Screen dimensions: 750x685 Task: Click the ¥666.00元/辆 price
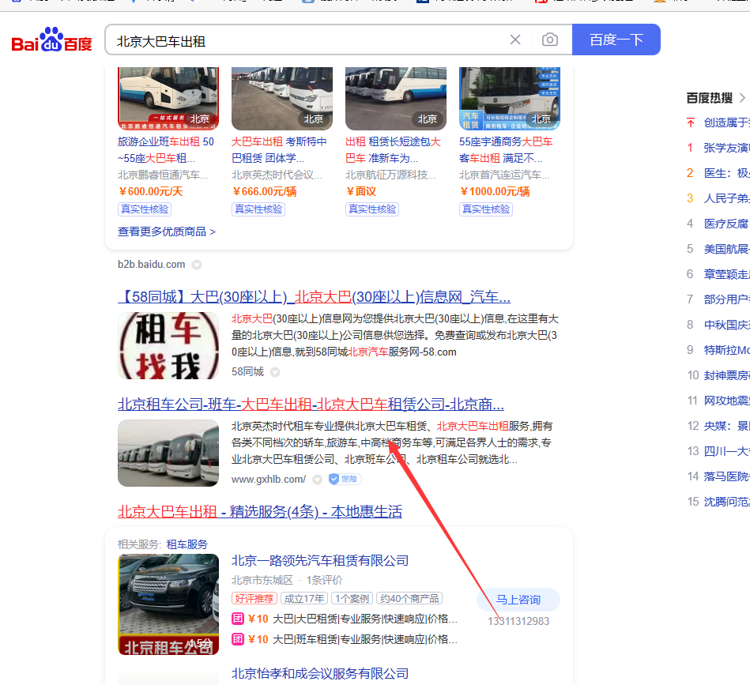click(x=265, y=192)
